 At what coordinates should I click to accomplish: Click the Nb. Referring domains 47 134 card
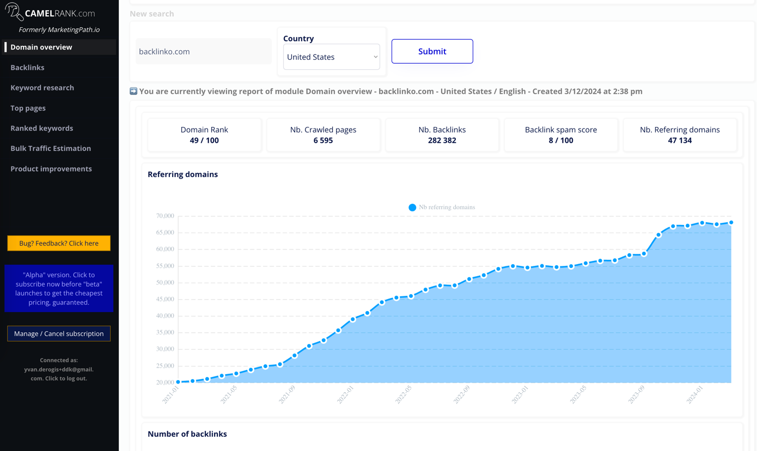point(680,135)
